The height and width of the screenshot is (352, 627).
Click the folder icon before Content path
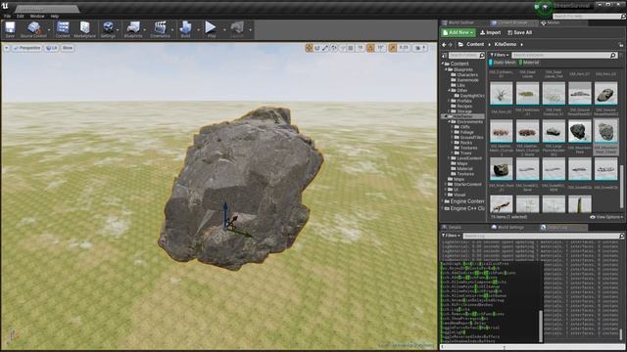pos(460,45)
